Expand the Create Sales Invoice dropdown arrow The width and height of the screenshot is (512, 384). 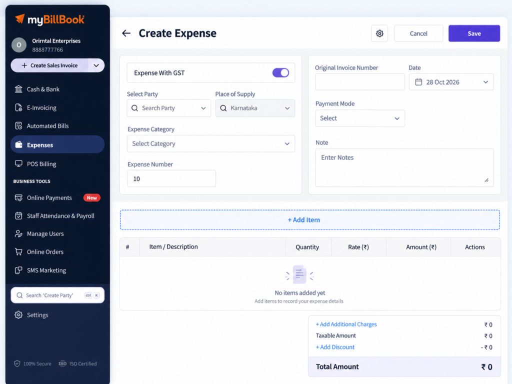click(x=96, y=65)
